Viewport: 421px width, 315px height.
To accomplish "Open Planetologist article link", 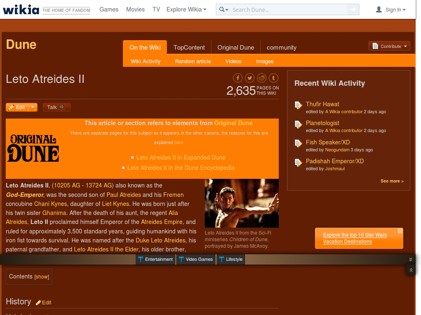I will (x=322, y=123).
